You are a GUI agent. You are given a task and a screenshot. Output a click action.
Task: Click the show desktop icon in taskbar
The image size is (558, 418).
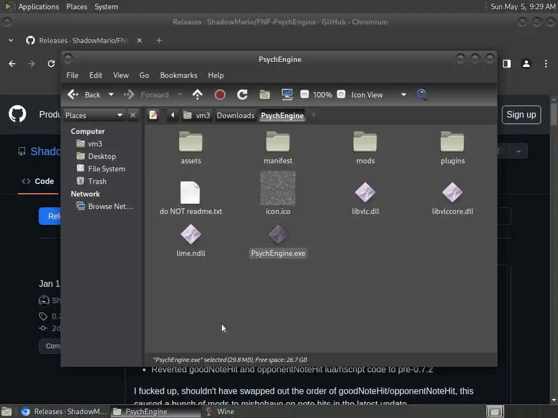[x=7, y=411]
